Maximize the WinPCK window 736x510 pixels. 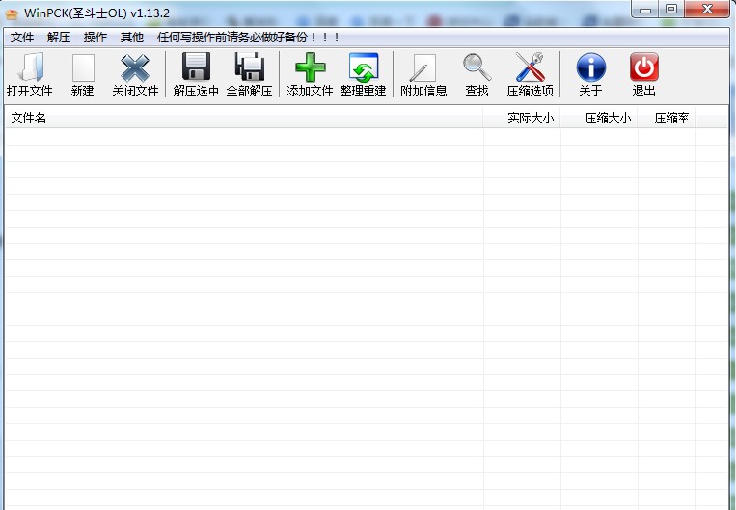[x=671, y=9]
